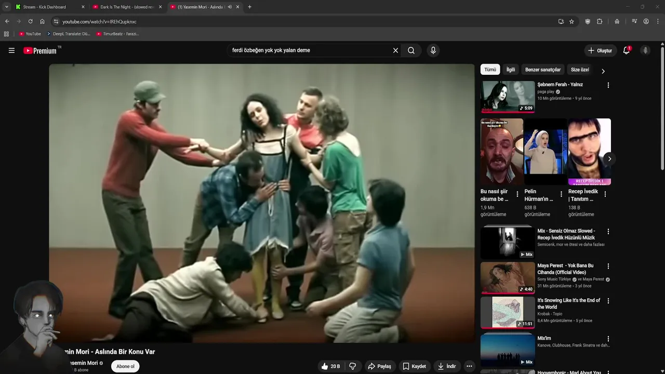Open the Oluştur create menu
This screenshot has width=665, height=374.
point(600,50)
